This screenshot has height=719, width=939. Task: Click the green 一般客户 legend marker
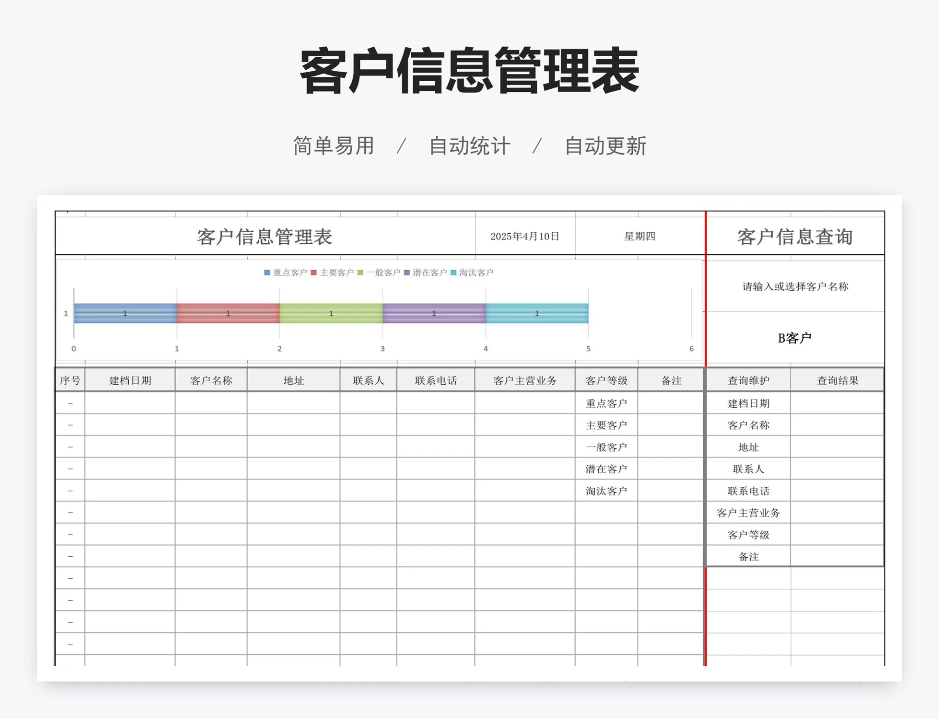click(359, 273)
